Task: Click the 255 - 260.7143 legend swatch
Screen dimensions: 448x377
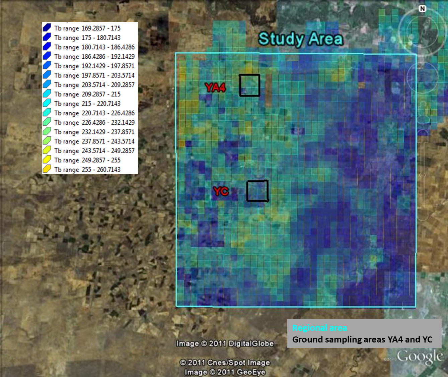Action: tap(47, 169)
